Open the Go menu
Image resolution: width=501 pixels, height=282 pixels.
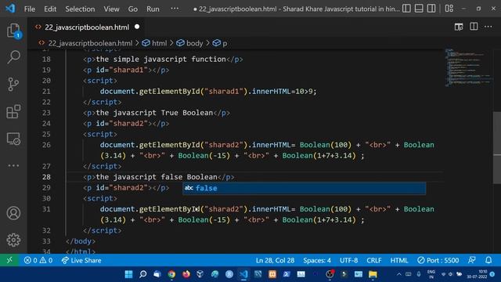coord(133,9)
